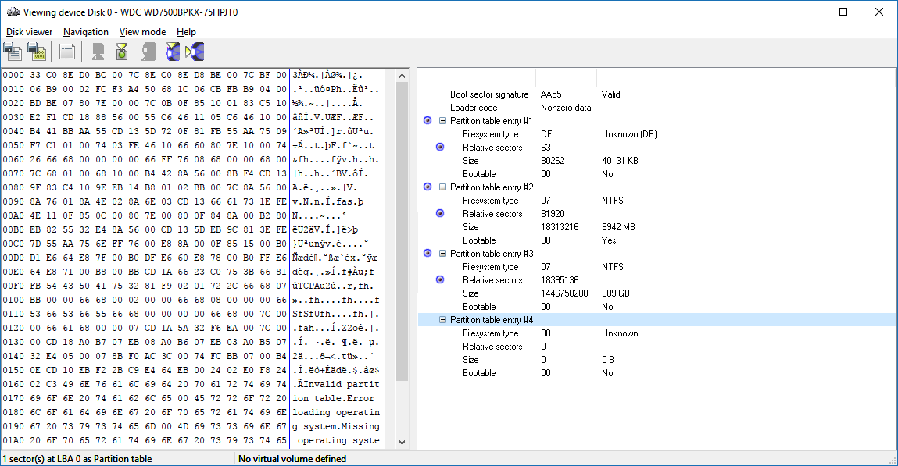Open the View mode menu
The width and height of the screenshot is (898, 466).
tap(142, 32)
